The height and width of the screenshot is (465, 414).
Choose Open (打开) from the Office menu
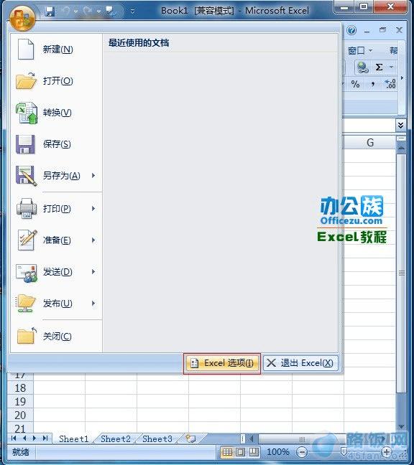click(x=57, y=80)
